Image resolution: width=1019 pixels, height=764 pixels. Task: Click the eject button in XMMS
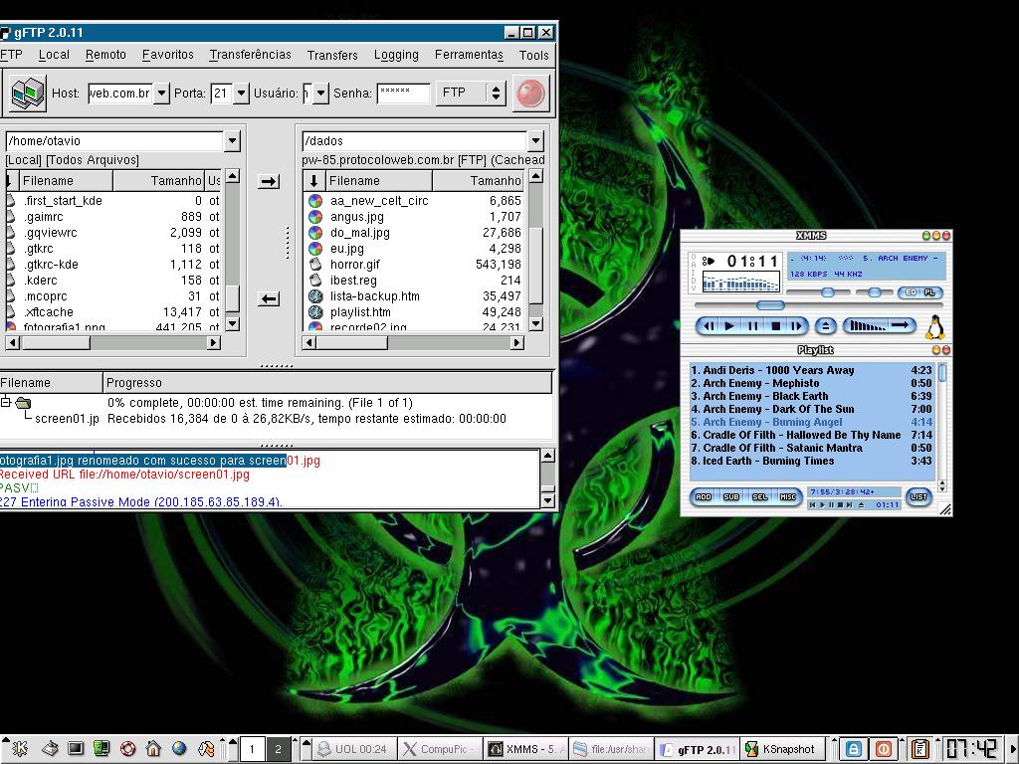(825, 326)
